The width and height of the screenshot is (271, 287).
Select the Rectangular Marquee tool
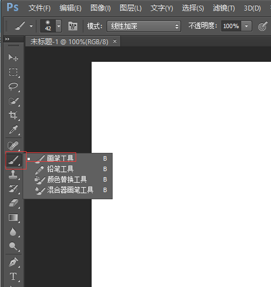13,72
